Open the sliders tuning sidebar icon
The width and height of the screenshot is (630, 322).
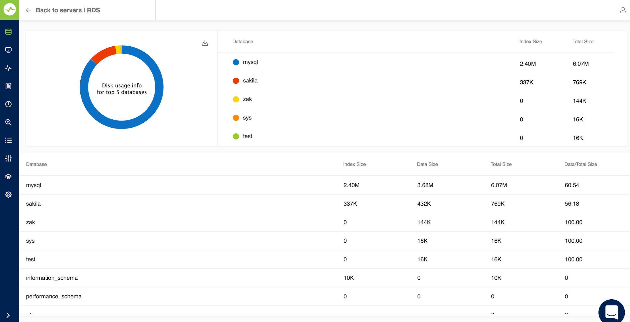(x=8, y=158)
